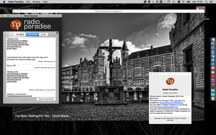Image resolution: width=216 pixels, height=135 pixels.
Task: Open Finder from the Dock
Action: click(x=213, y=40)
